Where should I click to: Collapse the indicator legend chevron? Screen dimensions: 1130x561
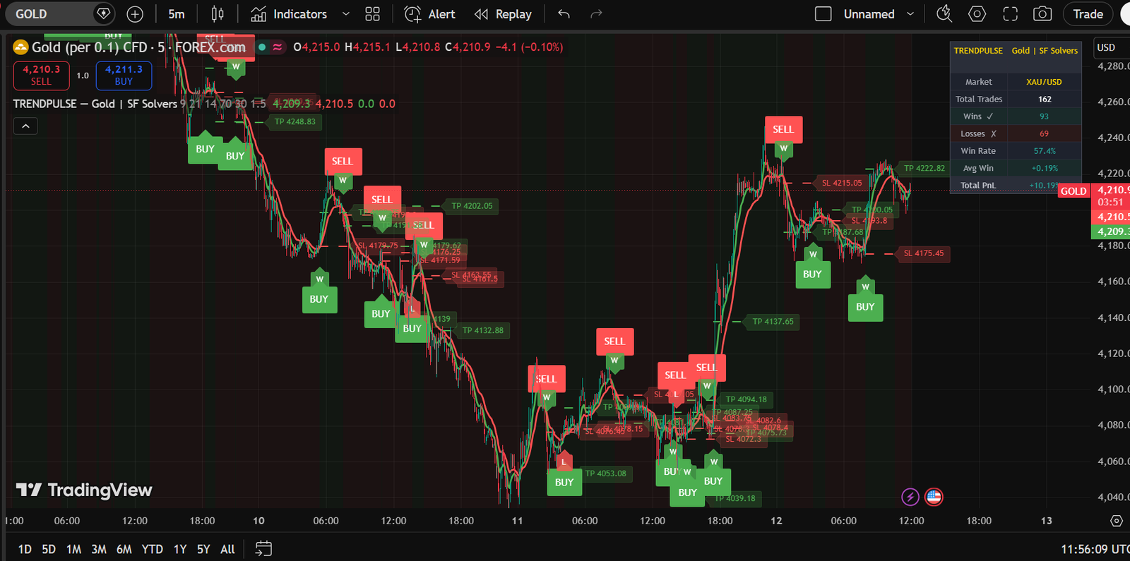pyautogui.click(x=25, y=126)
